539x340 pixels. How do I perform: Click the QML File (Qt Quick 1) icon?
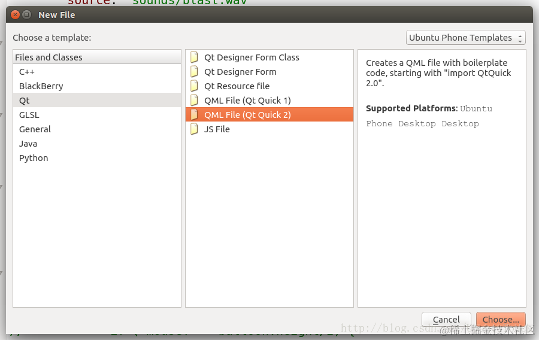tap(194, 101)
